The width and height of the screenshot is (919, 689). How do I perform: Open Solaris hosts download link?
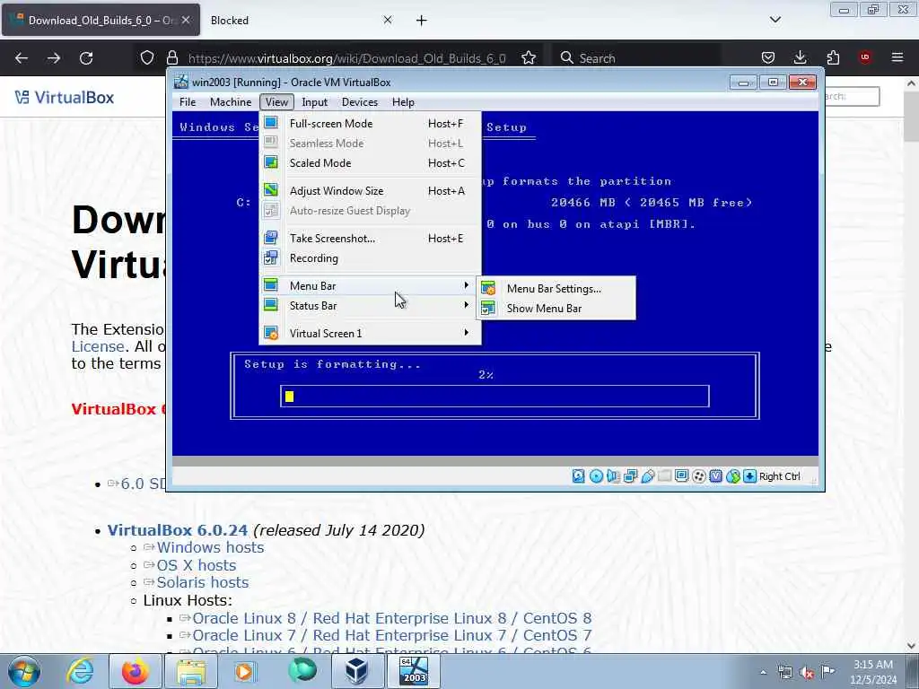[x=202, y=582]
